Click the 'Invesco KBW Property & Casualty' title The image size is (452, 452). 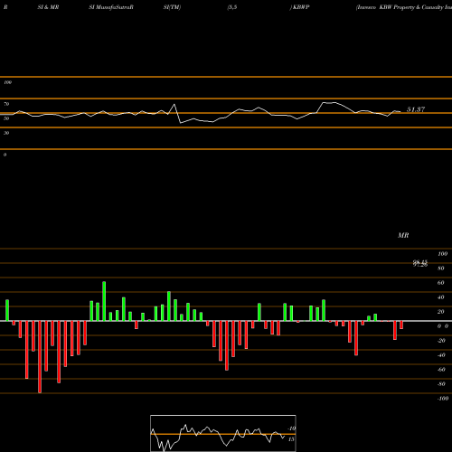pyautogui.click(x=404, y=7)
